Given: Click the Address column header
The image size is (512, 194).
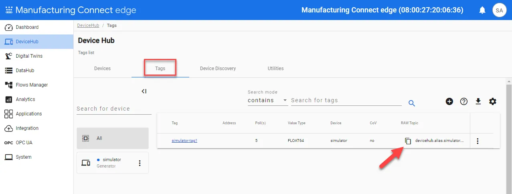Looking at the screenshot, I should pos(229,123).
